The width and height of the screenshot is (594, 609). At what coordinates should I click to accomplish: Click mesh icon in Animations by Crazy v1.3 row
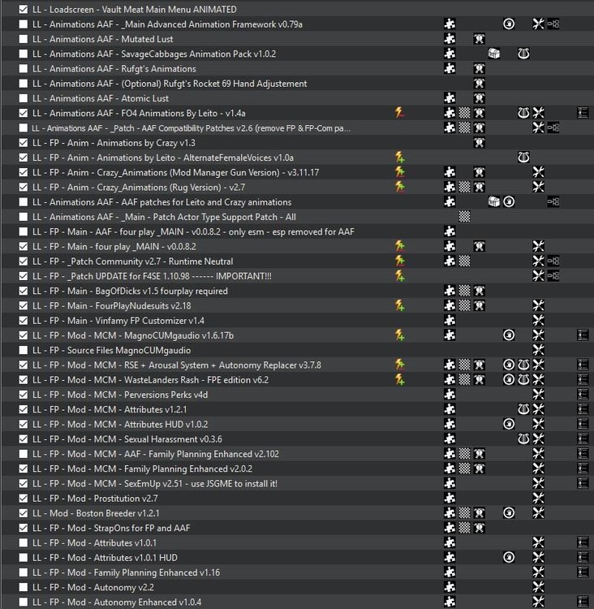[479, 143]
